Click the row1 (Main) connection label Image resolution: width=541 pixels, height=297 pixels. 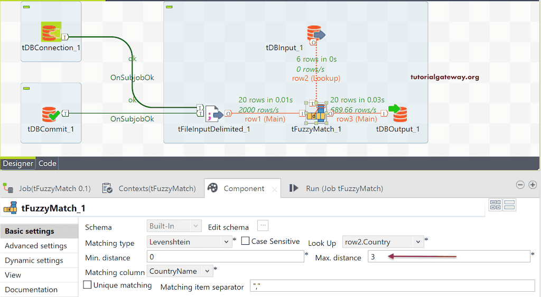[x=265, y=119]
